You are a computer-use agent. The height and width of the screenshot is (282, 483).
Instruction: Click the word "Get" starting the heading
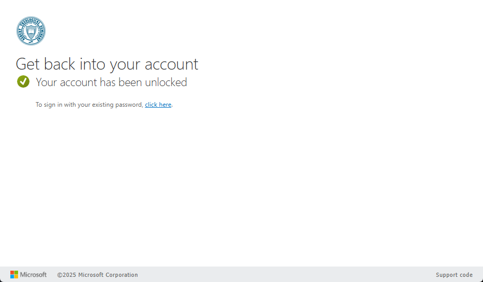tap(28, 64)
